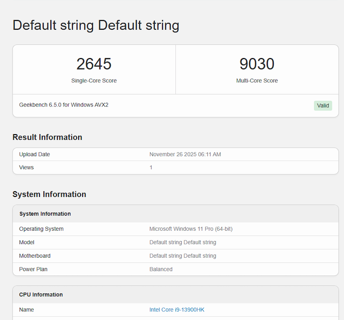Click the page title heading at top

click(x=96, y=25)
